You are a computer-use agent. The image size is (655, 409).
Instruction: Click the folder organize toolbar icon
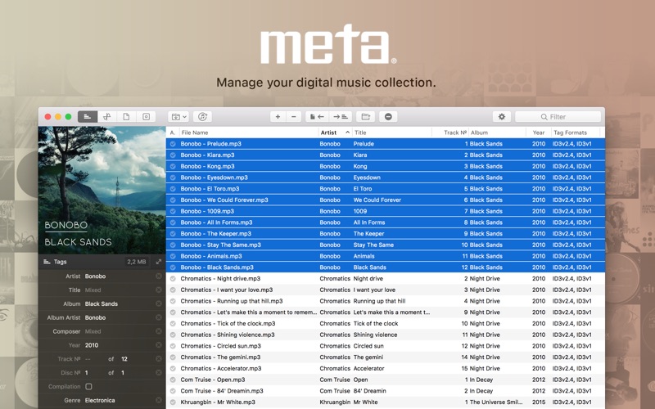[x=365, y=117]
